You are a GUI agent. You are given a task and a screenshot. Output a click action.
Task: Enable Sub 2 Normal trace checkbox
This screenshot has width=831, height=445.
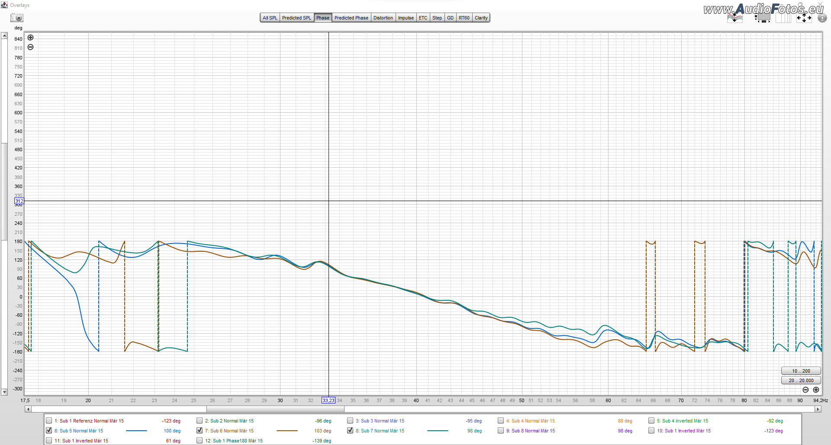coord(200,420)
